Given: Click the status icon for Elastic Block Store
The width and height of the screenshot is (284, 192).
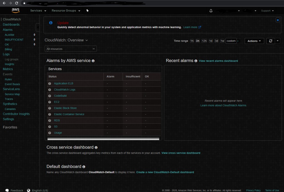Looking at the screenshot, I should click(x=50, y=108).
